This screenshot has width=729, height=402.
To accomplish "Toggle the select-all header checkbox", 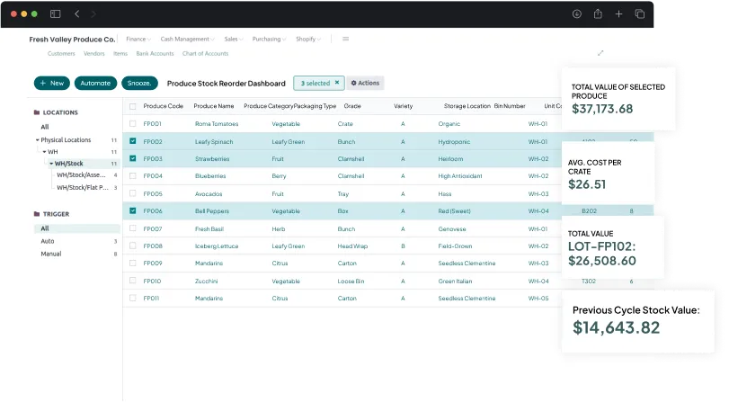I will point(133,106).
